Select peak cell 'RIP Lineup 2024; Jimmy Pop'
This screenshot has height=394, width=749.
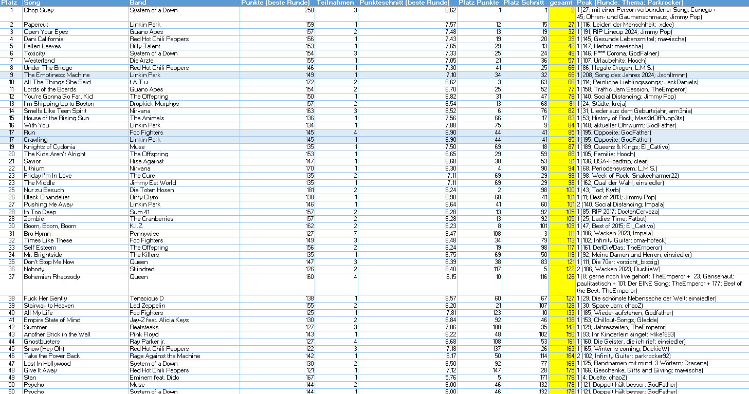click(x=662, y=32)
